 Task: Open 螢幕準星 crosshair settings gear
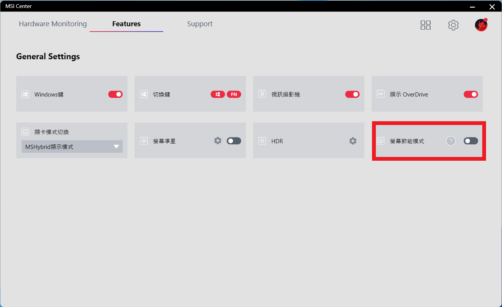(217, 141)
